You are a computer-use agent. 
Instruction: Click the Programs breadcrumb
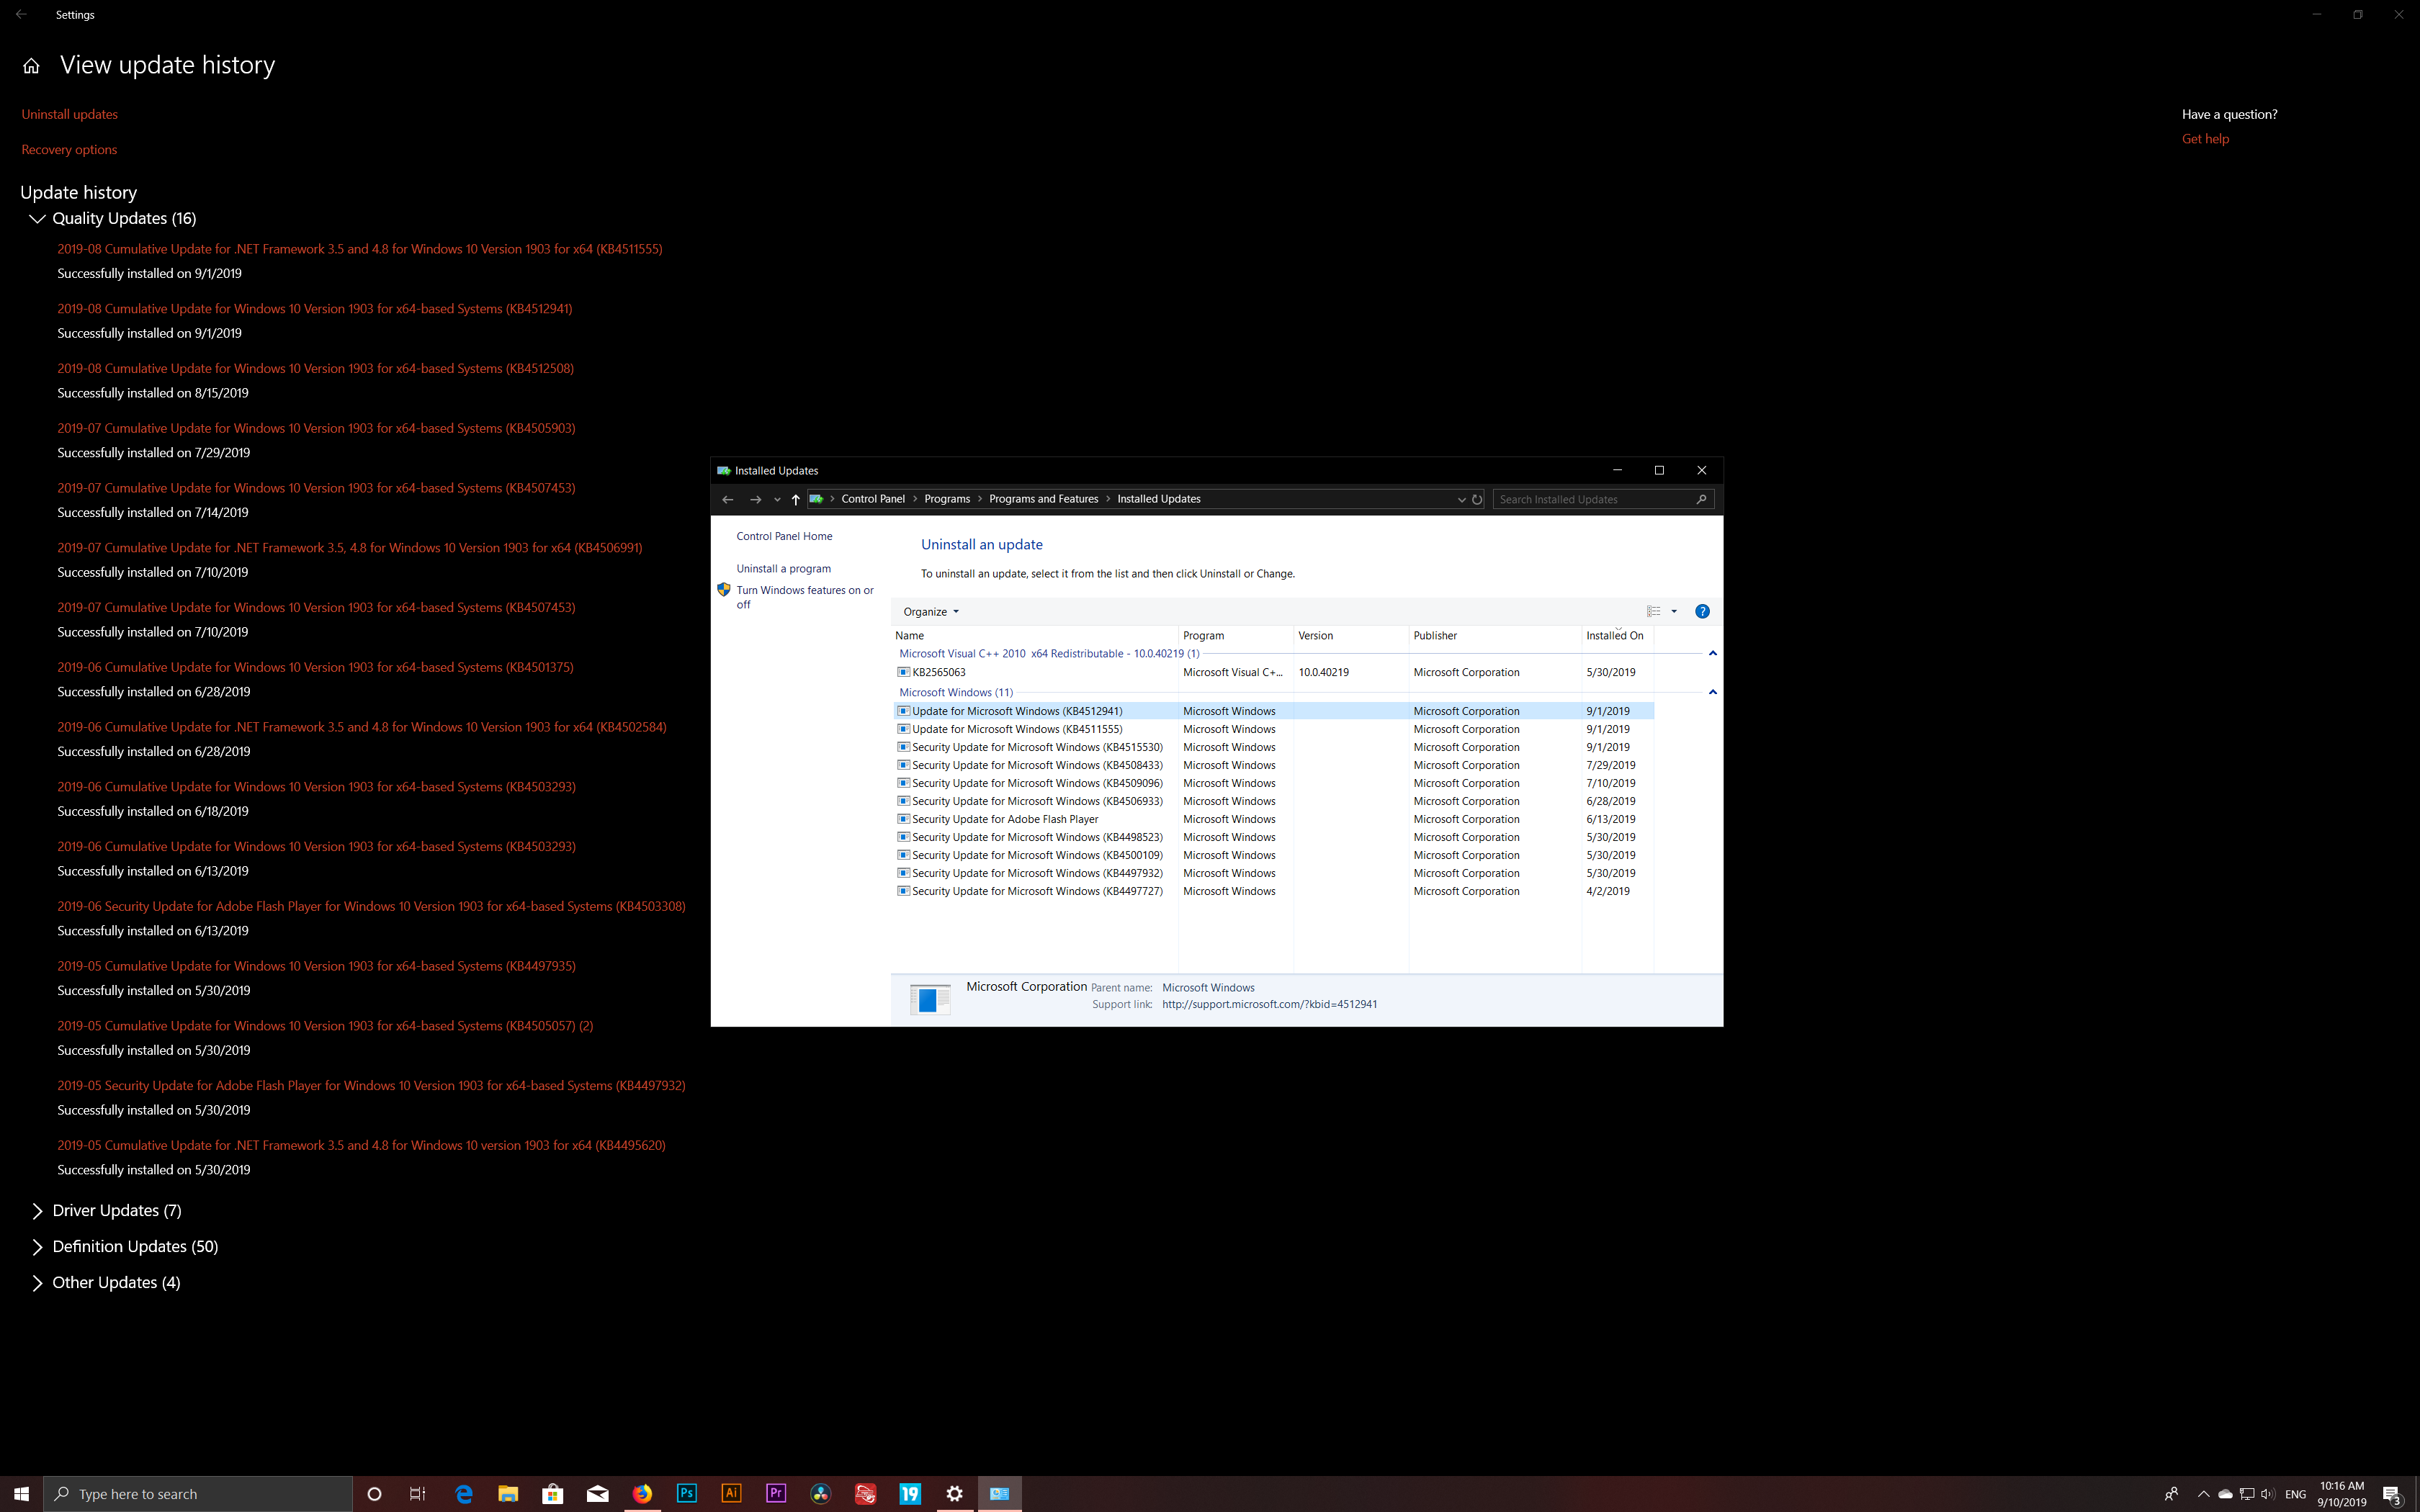[947, 499]
